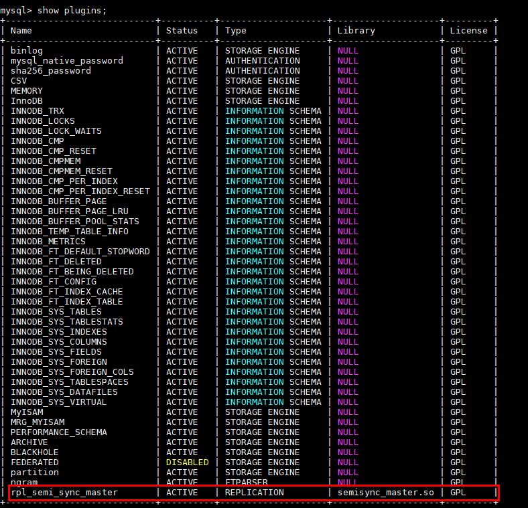Viewport: 528px width, 508px height.
Task: Click the 'INNODB_CMP_PER_INDEX_RESET' plugin name
Action: coord(80,191)
